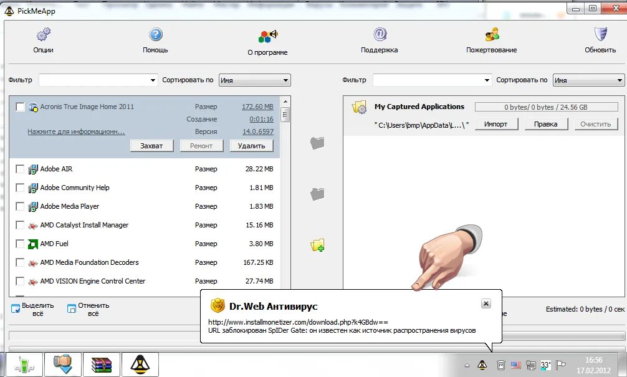The width and height of the screenshot is (627, 377).
Task: Click blocked installmonetizer URL text
Action: click(298, 322)
